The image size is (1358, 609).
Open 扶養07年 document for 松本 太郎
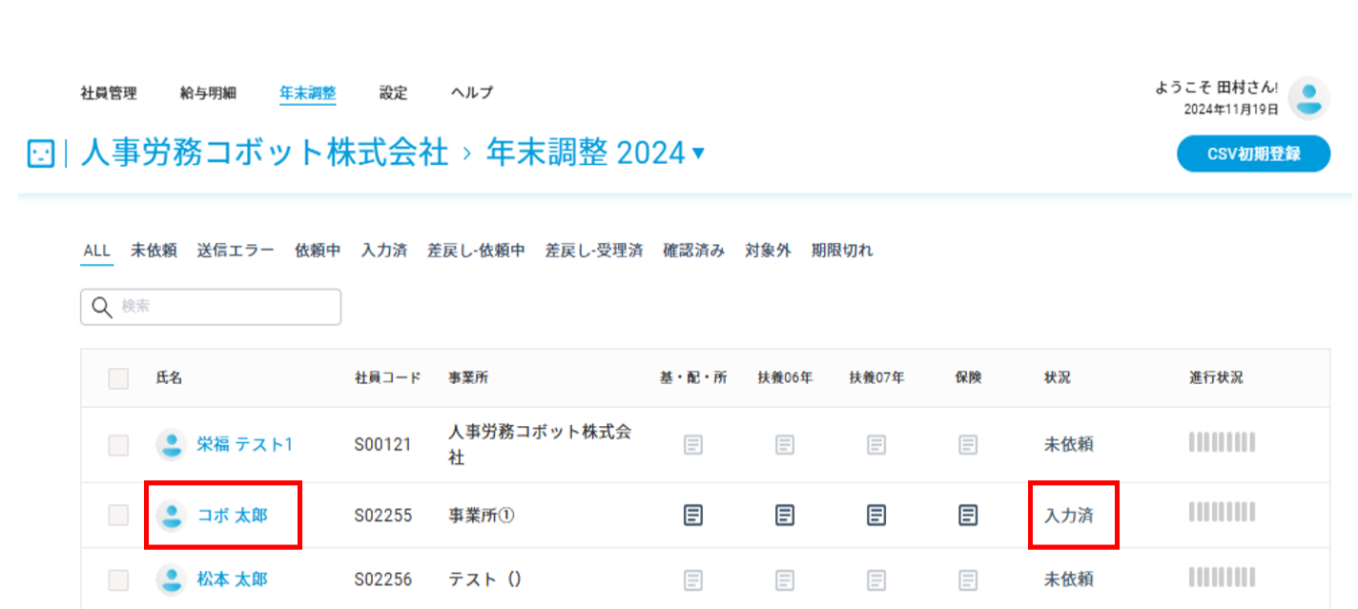pyautogui.click(x=876, y=579)
